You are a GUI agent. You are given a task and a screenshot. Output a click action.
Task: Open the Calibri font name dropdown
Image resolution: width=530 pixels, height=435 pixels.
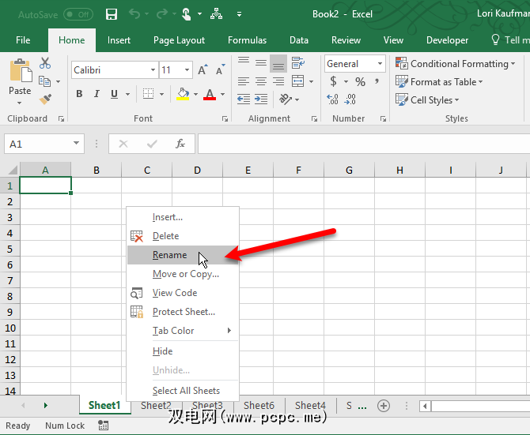point(152,70)
